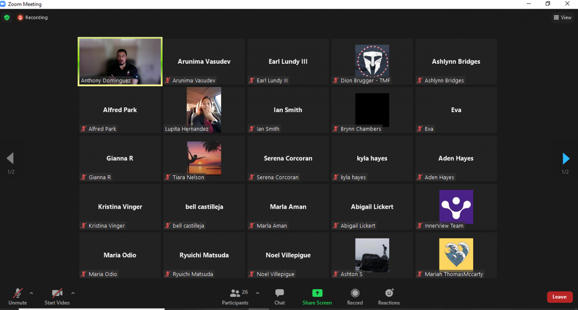Select Anthony Dominguez video tile
This screenshot has width=578, height=310.
tap(120, 61)
